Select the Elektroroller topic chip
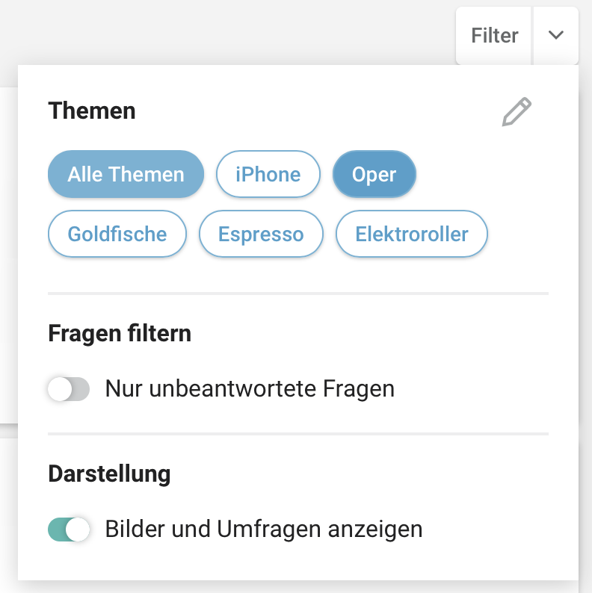Screen dimensions: 592x593 tap(411, 234)
